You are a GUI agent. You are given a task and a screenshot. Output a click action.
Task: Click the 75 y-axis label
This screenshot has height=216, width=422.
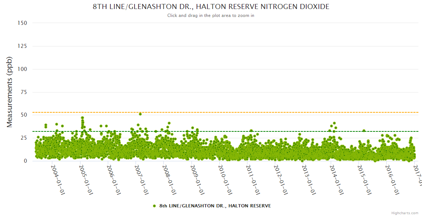coord(24,92)
